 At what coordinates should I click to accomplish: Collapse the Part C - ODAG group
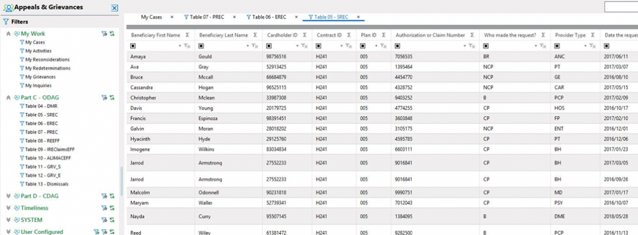pyautogui.click(x=8, y=98)
